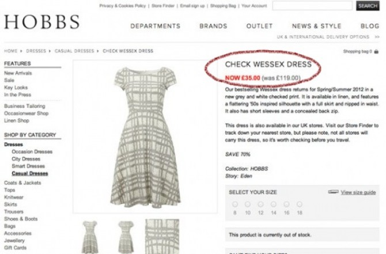Viewport: 386px width, 254px height.
Task: Click into the search input field
Action: (312, 6)
